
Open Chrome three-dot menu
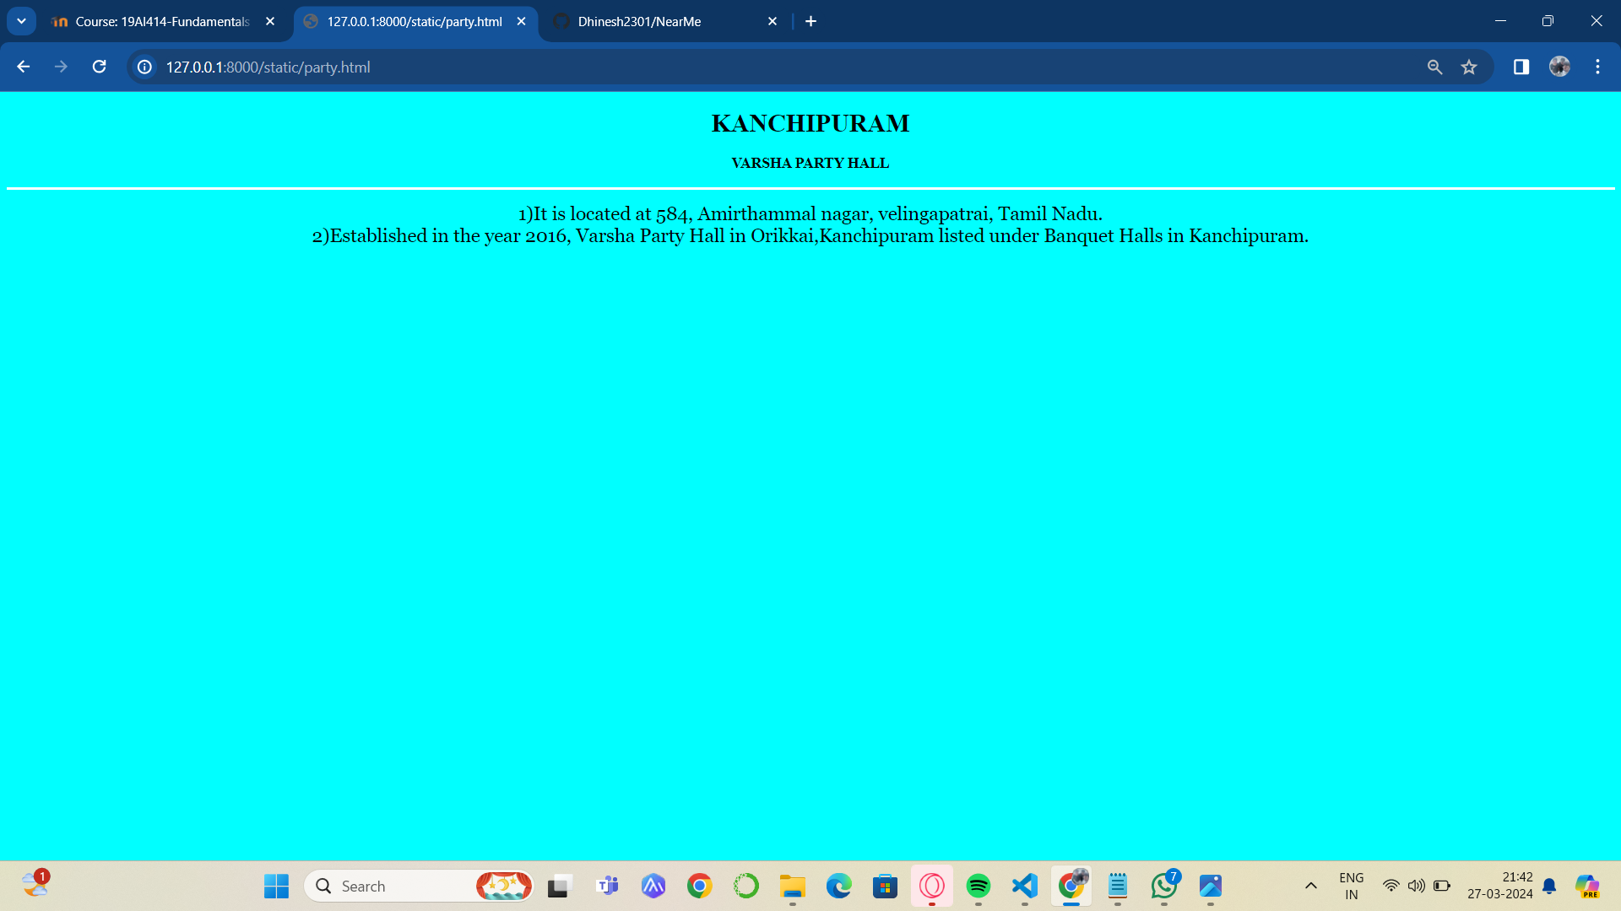pyautogui.click(x=1597, y=67)
